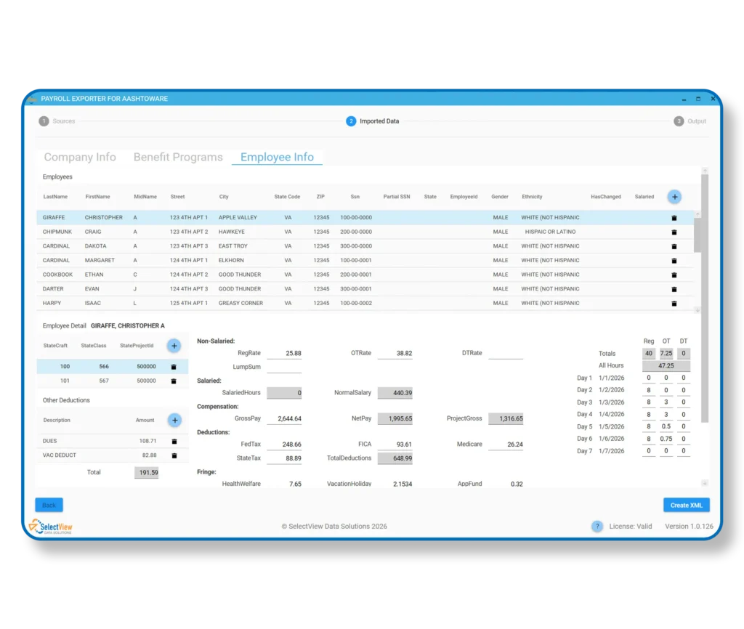Add a new deduction using the plus icon
The width and height of the screenshot is (744, 629).
pos(174,421)
